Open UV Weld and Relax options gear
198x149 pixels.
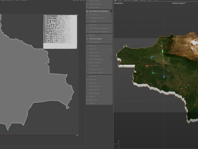click(111, 18)
